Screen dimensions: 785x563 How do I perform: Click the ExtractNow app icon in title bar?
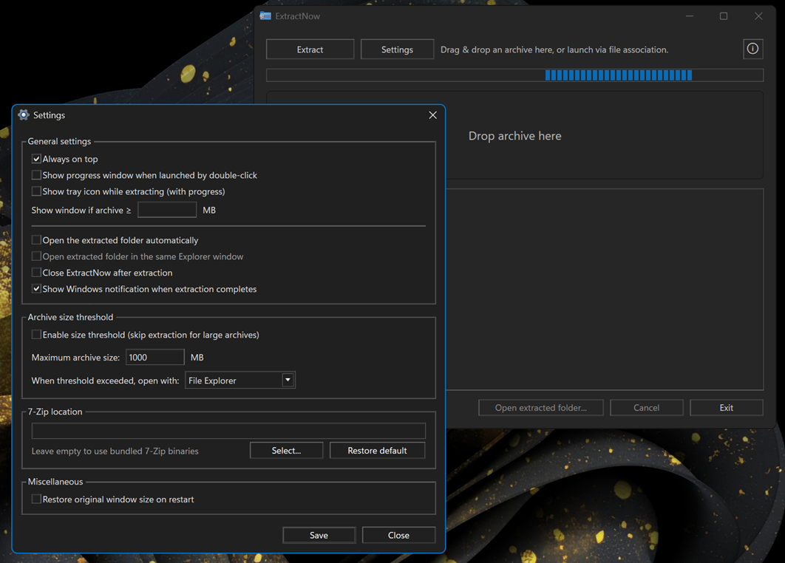pos(265,16)
